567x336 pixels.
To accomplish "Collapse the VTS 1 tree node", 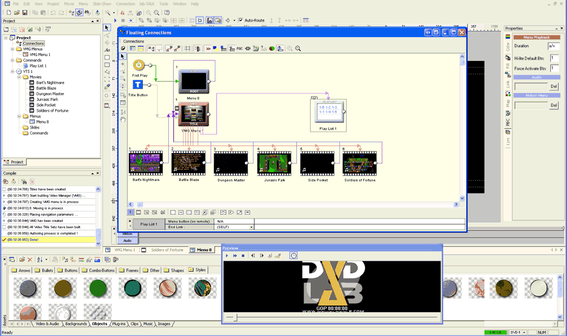I will click(12, 71).
